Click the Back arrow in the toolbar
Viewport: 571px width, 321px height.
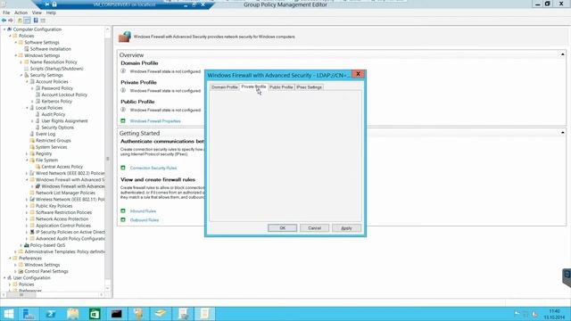tap(4, 21)
